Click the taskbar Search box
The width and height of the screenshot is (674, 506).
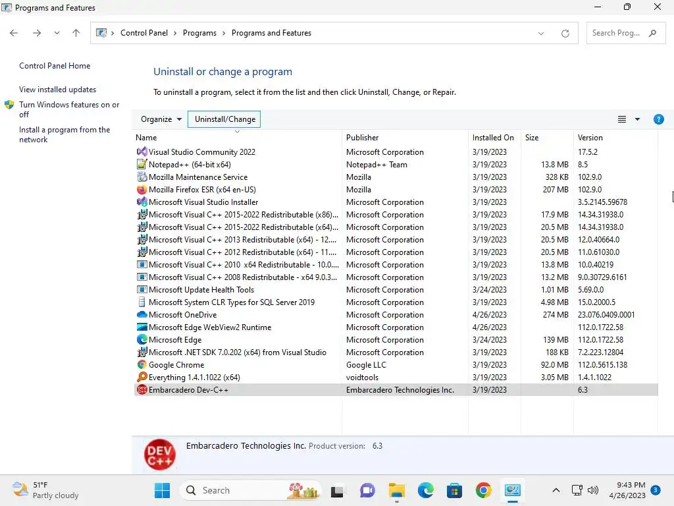pos(251,490)
